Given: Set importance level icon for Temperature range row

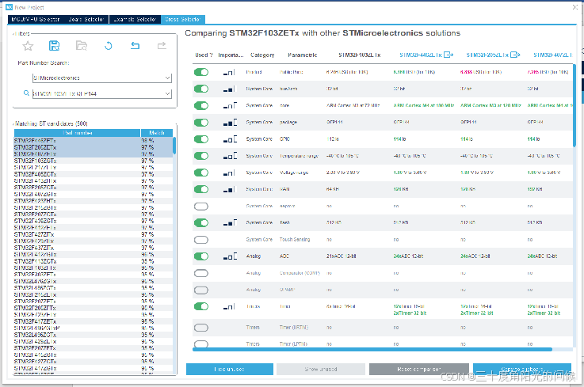Looking at the screenshot, I should click(x=230, y=156).
